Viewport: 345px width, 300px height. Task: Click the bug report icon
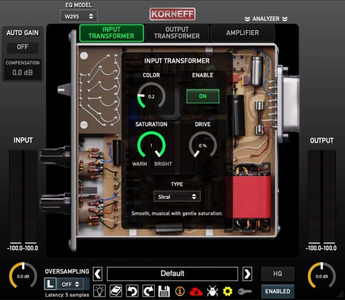click(212, 291)
